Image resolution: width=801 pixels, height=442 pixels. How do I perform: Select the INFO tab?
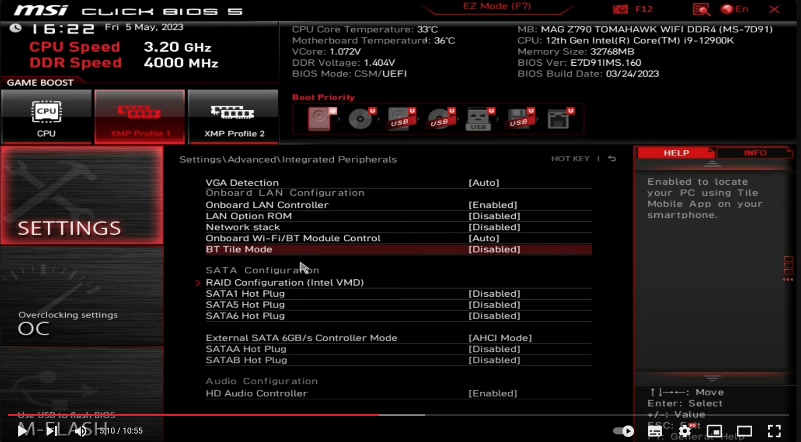[x=755, y=153]
